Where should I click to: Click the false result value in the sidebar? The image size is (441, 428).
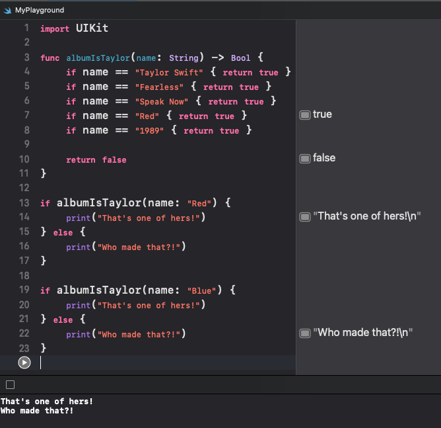(x=324, y=158)
